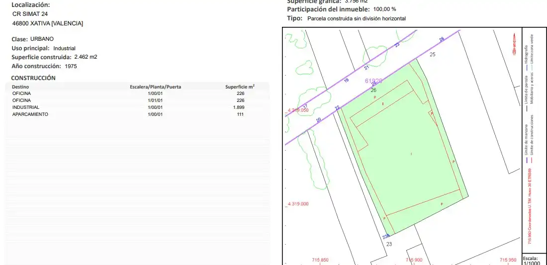Select the 'CONSTRUCCIÓN' section heading
The image size is (547, 265).
(x=33, y=78)
